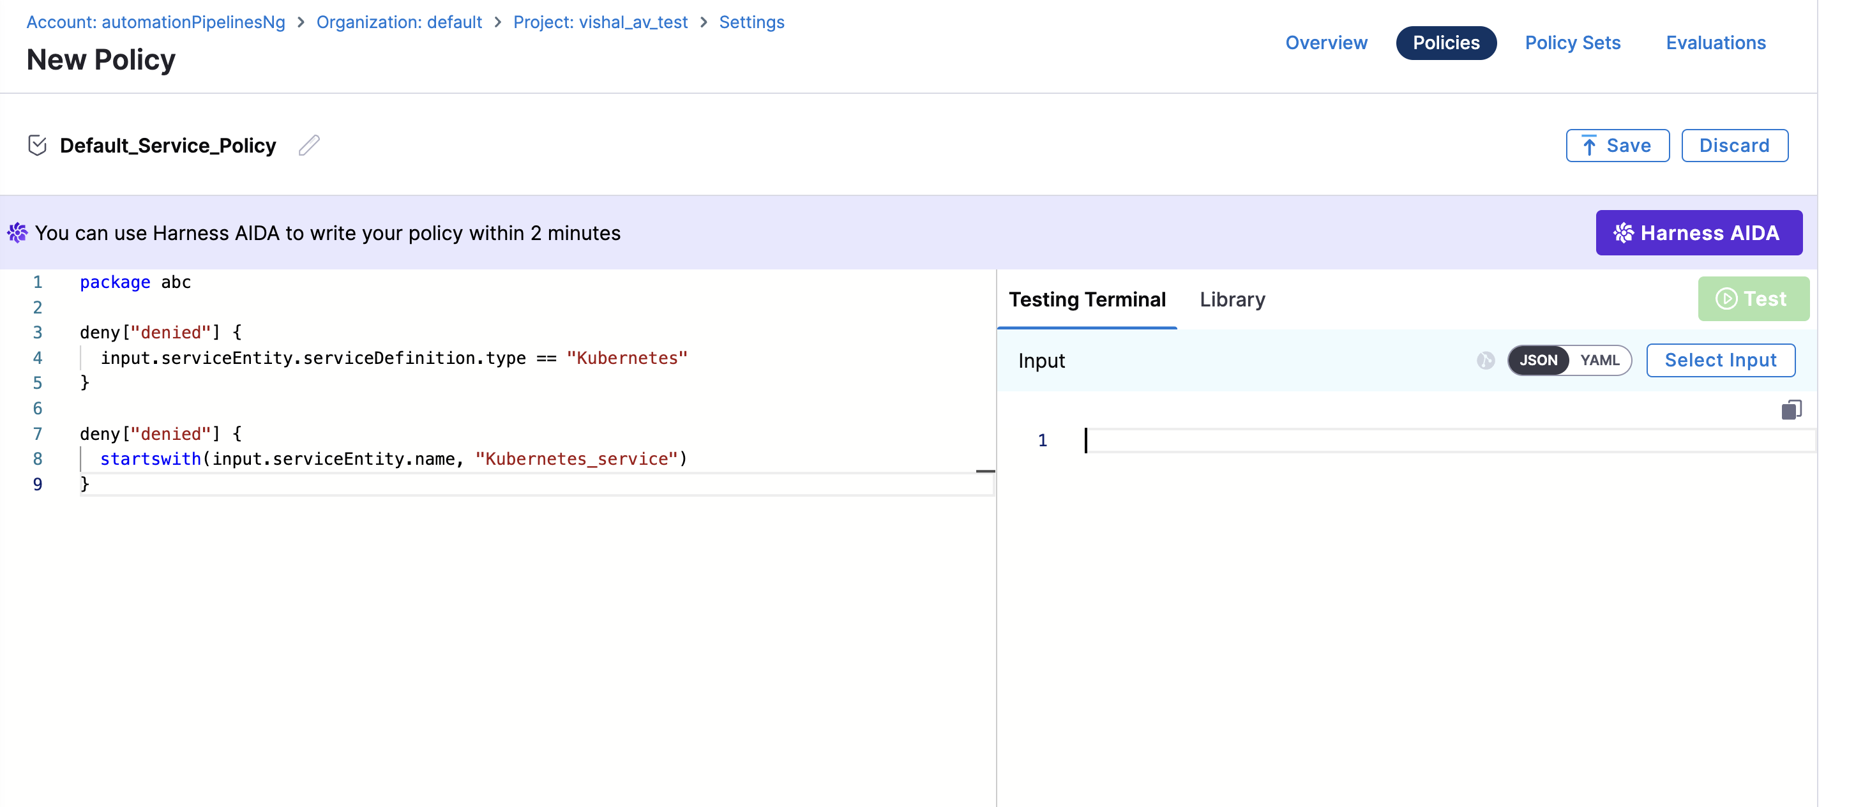Viewport: 1863px width, 807px height.
Task: Discard the policy changes
Action: (1733, 146)
